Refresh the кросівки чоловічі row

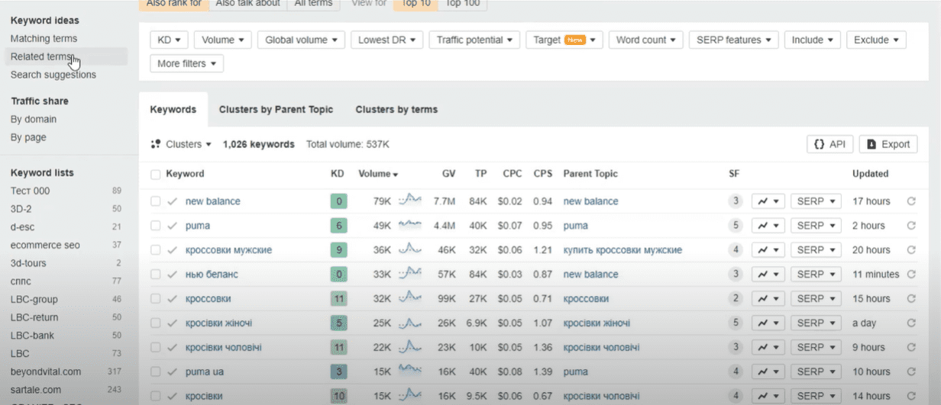click(910, 348)
